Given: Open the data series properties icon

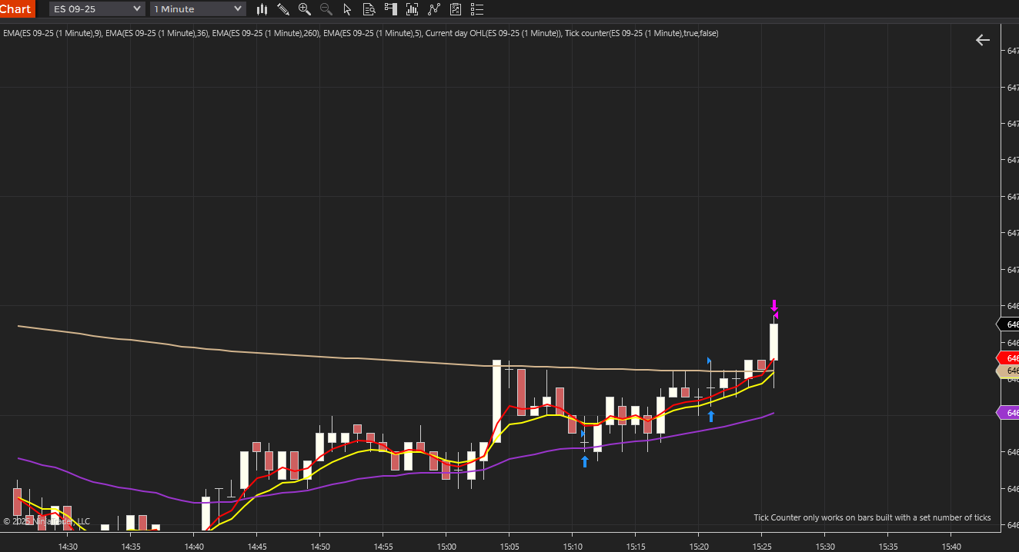Looking at the screenshot, I should click(x=456, y=9).
